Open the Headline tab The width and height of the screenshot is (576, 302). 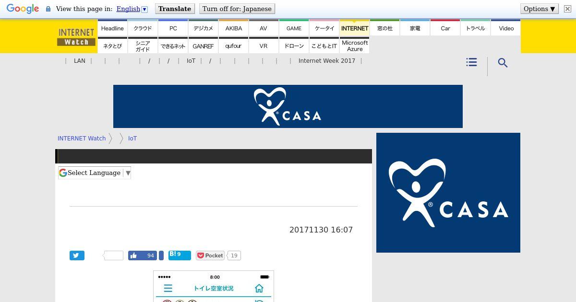coord(112,28)
